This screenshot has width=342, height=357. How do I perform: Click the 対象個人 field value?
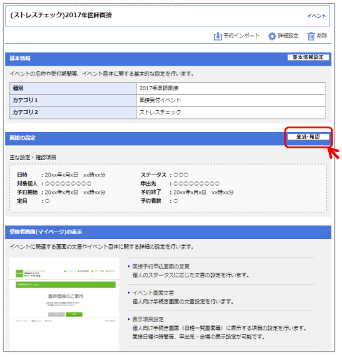point(68,184)
